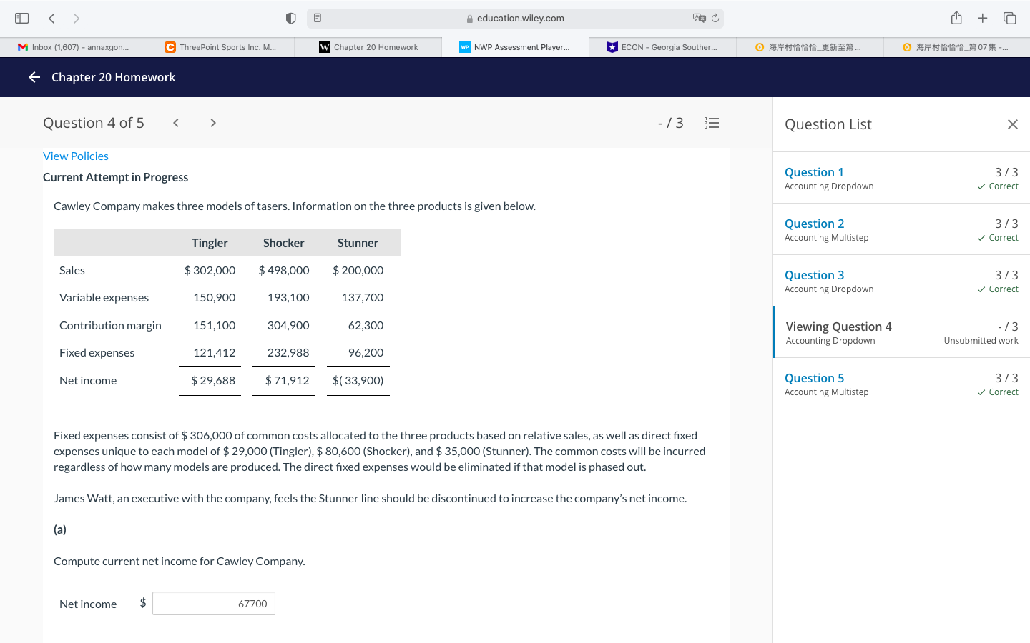
Task: Click the Net income answer input field
Action: (213, 603)
